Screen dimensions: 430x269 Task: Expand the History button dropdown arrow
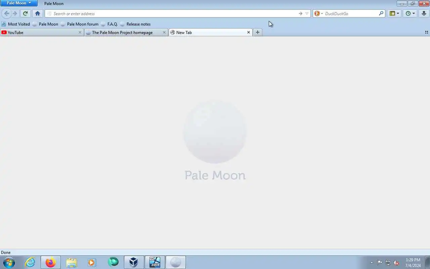[x=414, y=13]
